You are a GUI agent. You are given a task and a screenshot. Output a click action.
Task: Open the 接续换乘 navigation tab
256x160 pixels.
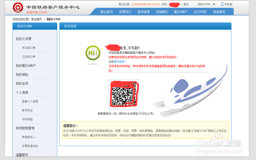point(144,12)
